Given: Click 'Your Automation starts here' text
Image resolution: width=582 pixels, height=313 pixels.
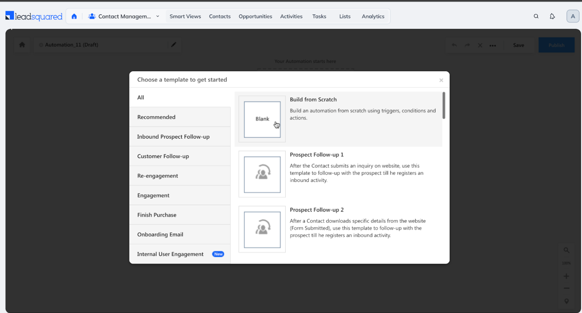Looking at the screenshot, I should pyautogui.click(x=305, y=61).
